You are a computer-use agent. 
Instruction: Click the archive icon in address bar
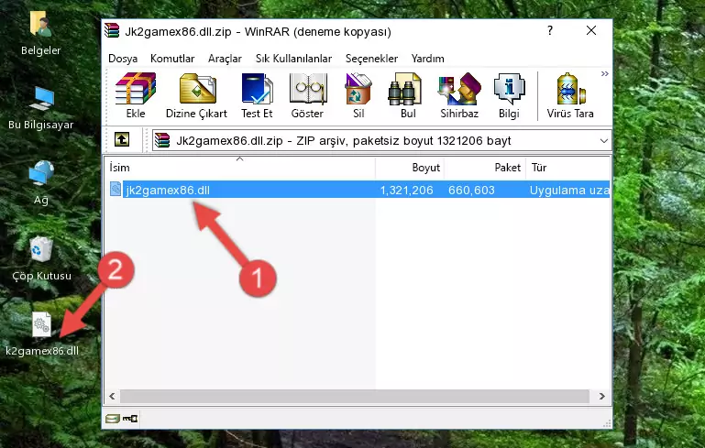click(162, 141)
